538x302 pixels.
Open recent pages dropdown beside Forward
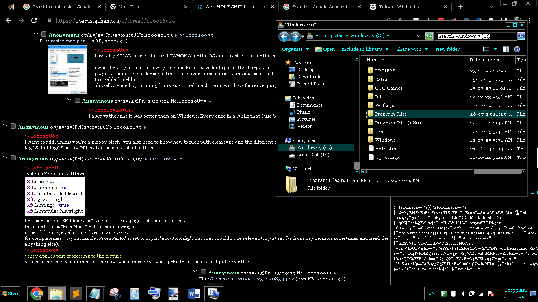point(302,36)
